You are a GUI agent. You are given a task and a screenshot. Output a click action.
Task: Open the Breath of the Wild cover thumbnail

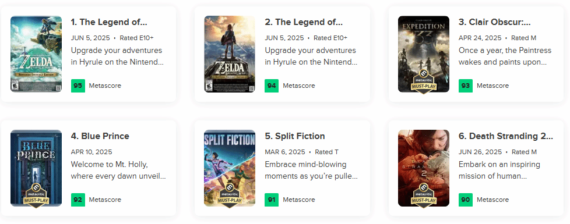[x=230, y=54]
